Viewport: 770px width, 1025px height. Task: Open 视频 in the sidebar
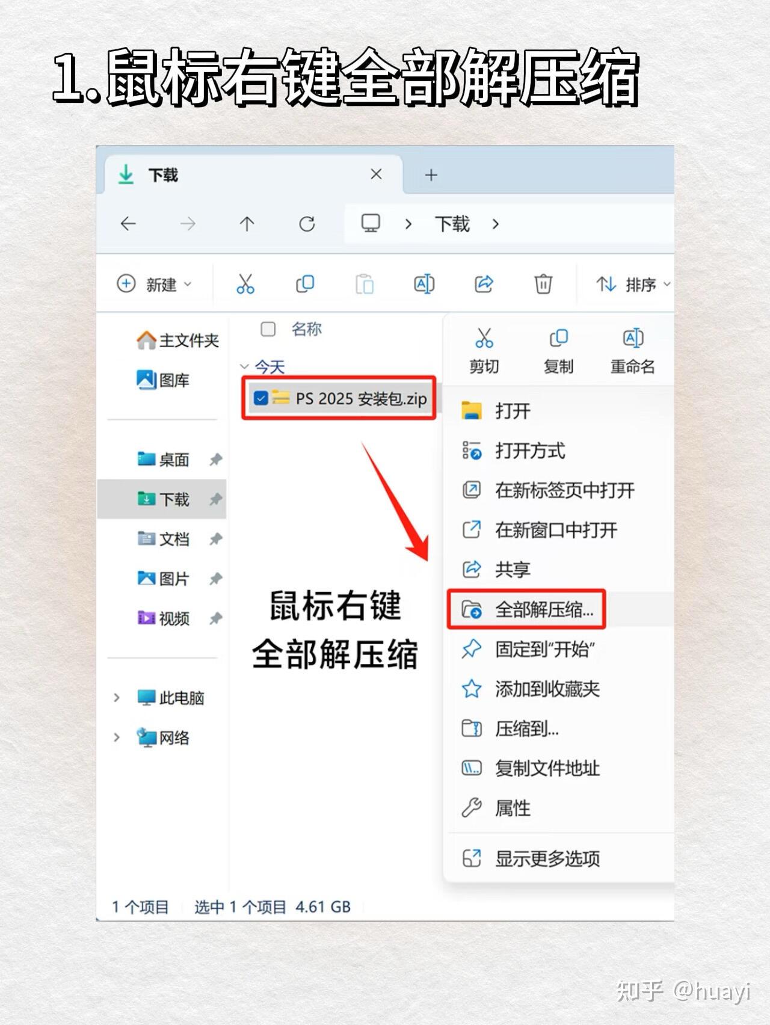(x=163, y=619)
